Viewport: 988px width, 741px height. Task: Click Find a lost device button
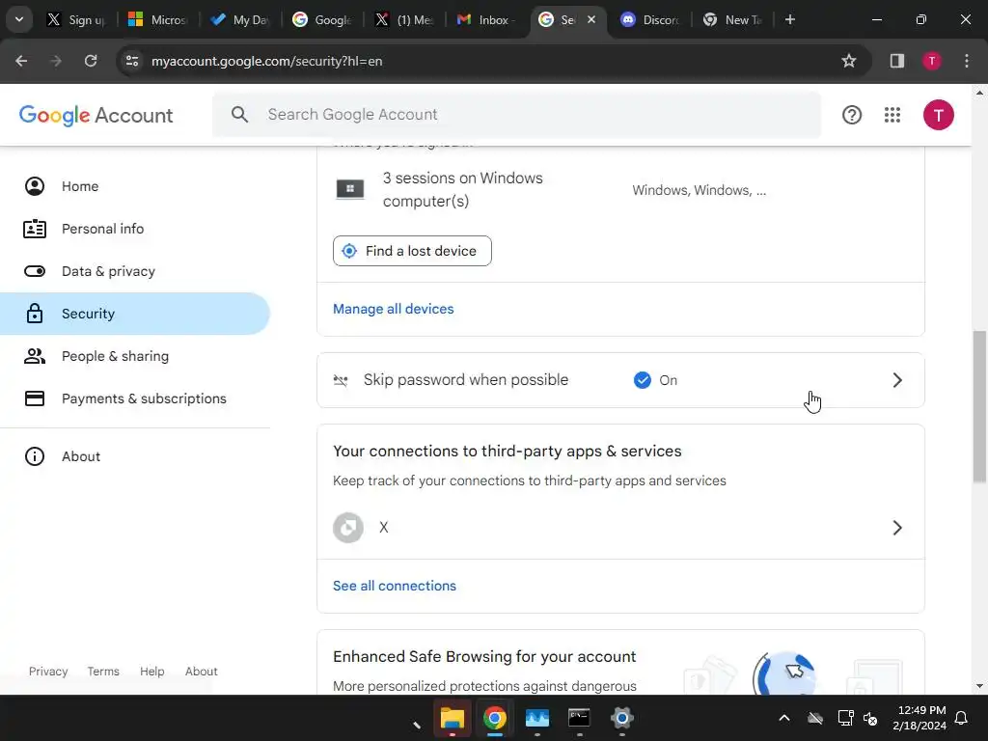click(412, 251)
